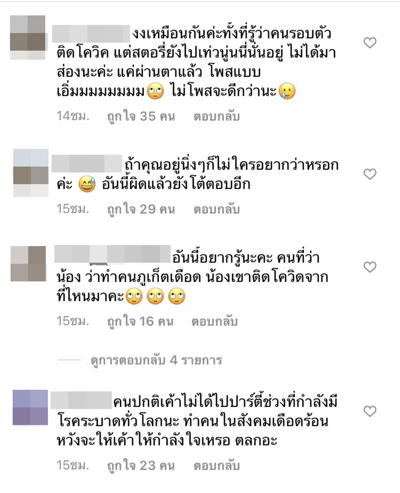Click ตอบกลับ under the ถ้าคุณอยู่นิ่งๆ comment
Screen dimensions: 400x493
217,209
